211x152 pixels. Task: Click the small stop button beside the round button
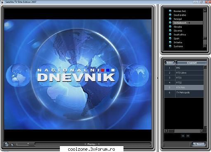coord(12,144)
